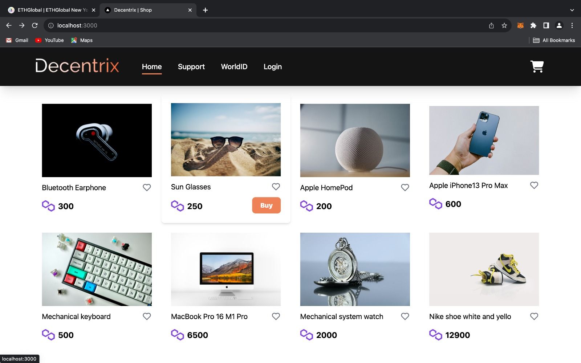Open the Apple HomePod product image

[x=355, y=140]
